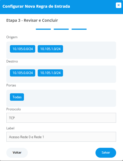Select the 10.105.0.0/24 tag under Destino

23,73
